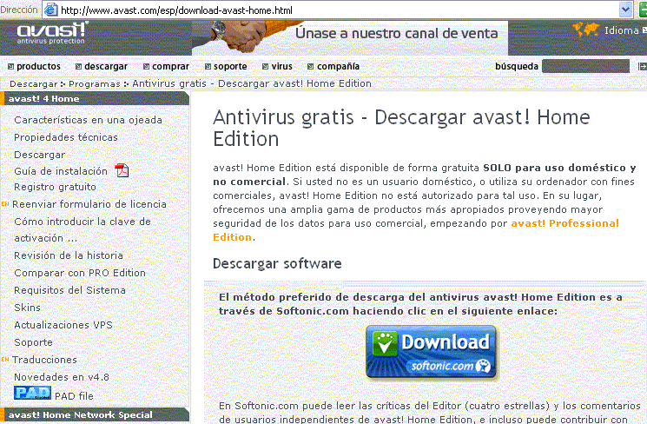Click the search go arrow button
The width and height of the screenshot is (647, 424).
[x=642, y=66]
